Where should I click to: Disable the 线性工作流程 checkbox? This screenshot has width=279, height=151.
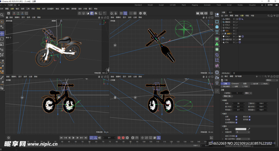point(236,136)
